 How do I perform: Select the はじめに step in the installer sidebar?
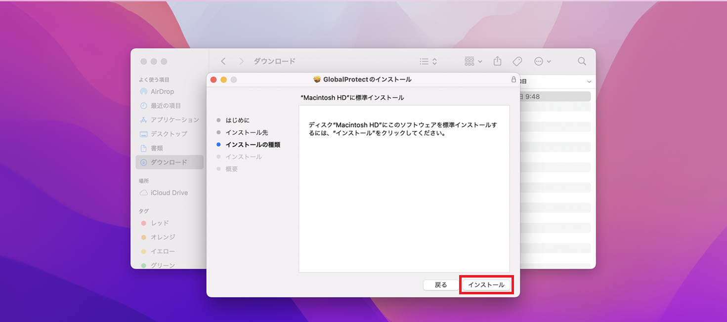[238, 121]
